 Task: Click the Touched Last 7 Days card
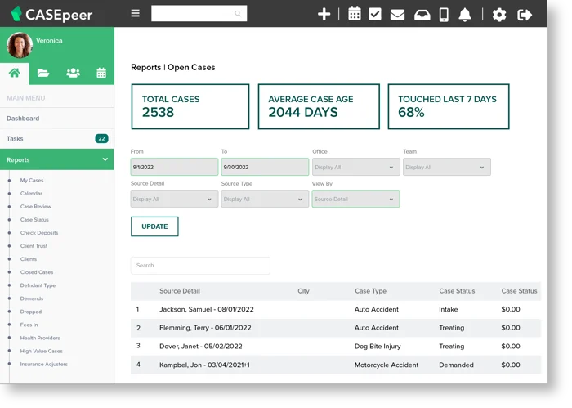pyautogui.click(x=449, y=106)
